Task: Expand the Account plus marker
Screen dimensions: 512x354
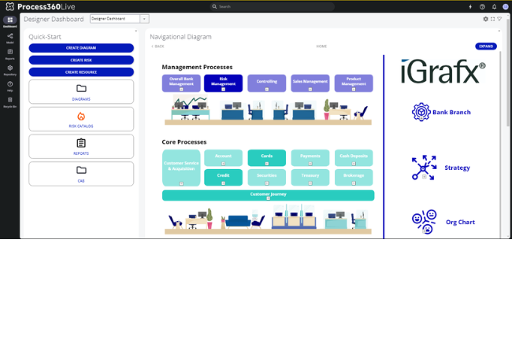Action: point(224,164)
